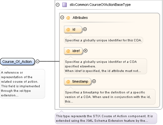This screenshot has height=125, width=163.
Task: Click the purple CourseOfActionBaseType type icon
Action: [65, 5]
